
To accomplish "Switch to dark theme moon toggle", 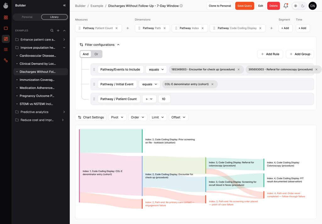I will pos(303,6).
